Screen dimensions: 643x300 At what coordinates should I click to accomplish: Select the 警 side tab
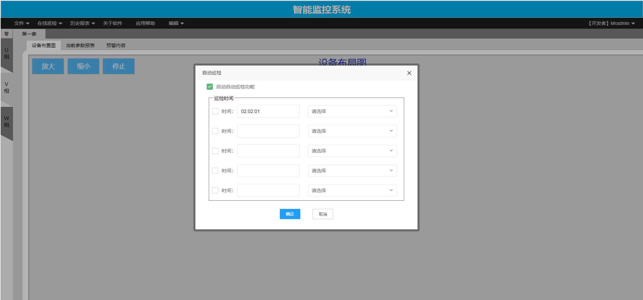pos(6,34)
